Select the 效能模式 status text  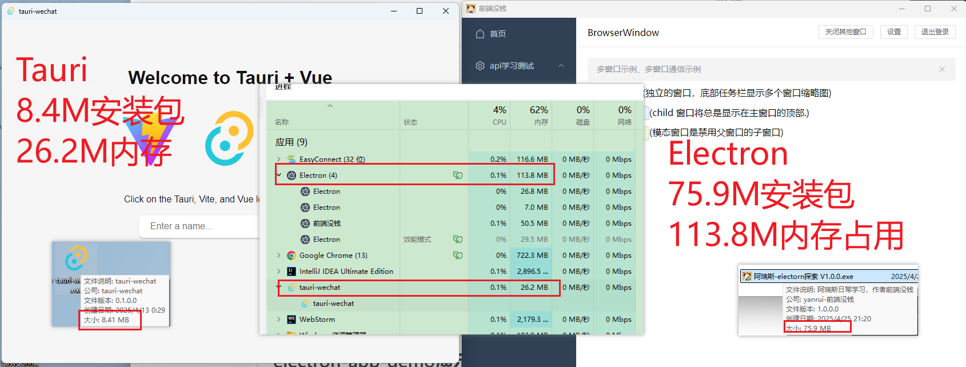click(417, 240)
